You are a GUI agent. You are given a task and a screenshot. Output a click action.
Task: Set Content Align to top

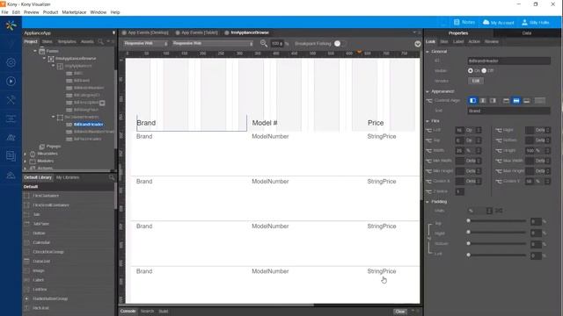[506, 101]
